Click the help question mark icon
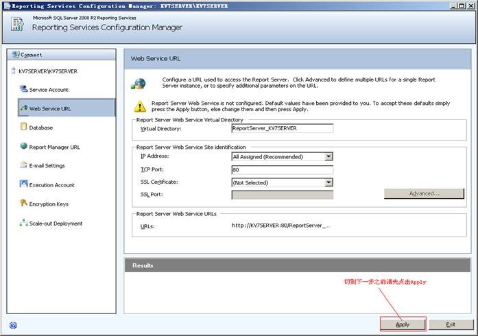The height and width of the screenshot is (336, 478). pos(13,325)
